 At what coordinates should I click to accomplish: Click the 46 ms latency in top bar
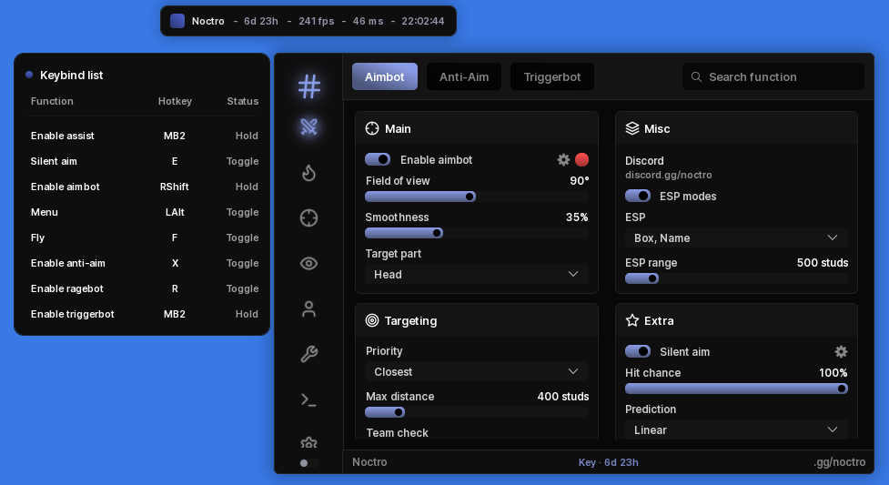tap(368, 21)
